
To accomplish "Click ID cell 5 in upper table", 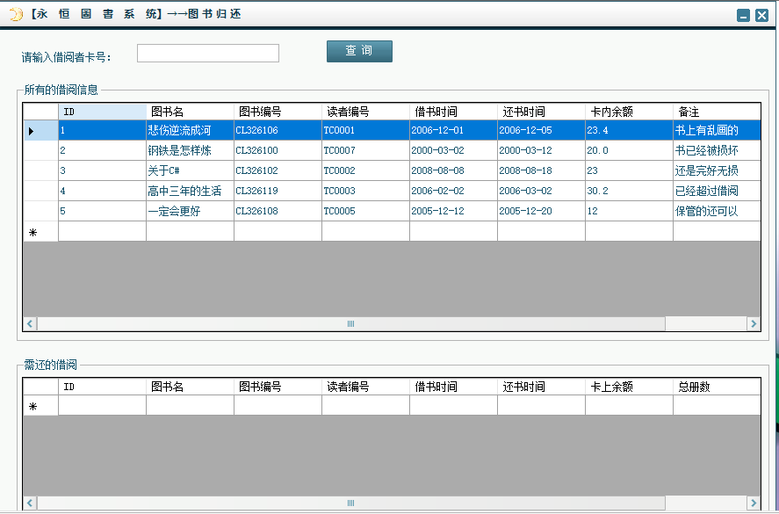I will coord(103,211).
